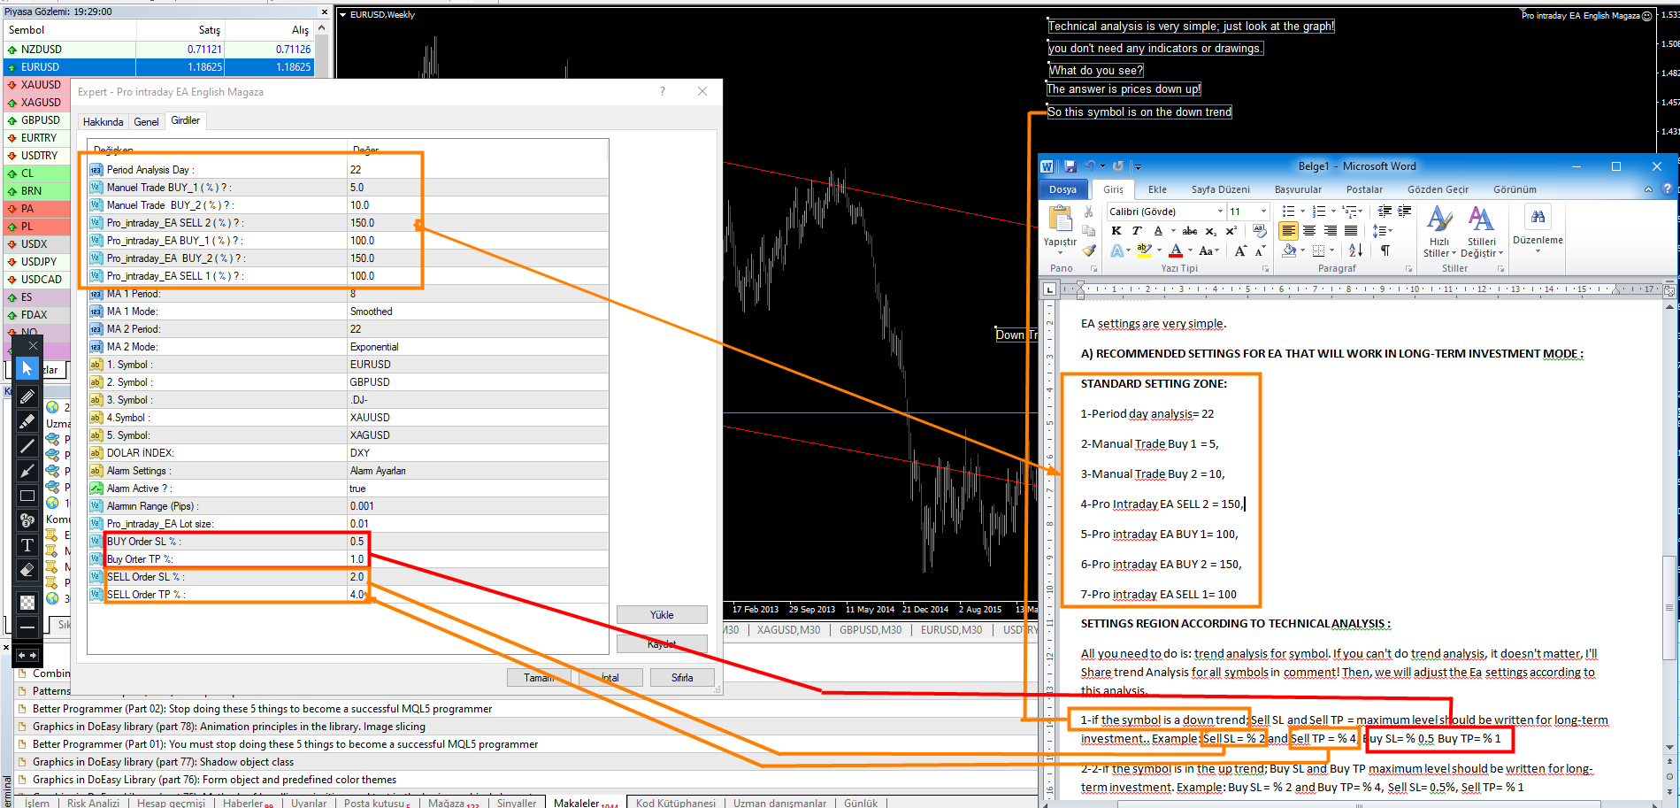This screenshot has width=1680, height=808.
Task: Select the straight line drawing tool
Action: click(27, 446)
